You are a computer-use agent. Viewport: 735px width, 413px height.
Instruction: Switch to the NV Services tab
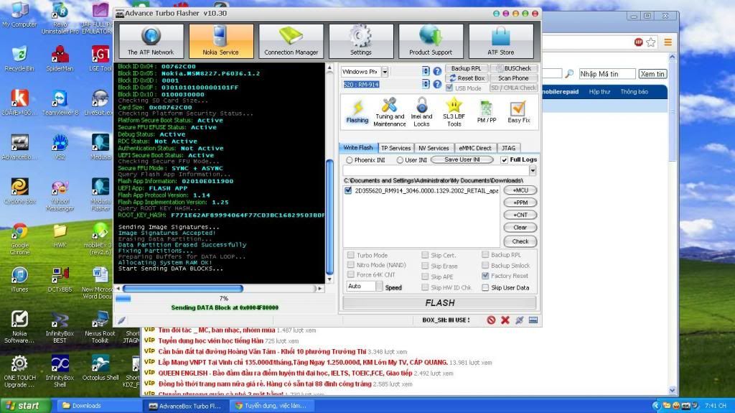click(434, 148)
